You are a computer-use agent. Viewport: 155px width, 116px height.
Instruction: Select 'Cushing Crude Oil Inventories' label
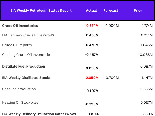[x=27, y=55]
